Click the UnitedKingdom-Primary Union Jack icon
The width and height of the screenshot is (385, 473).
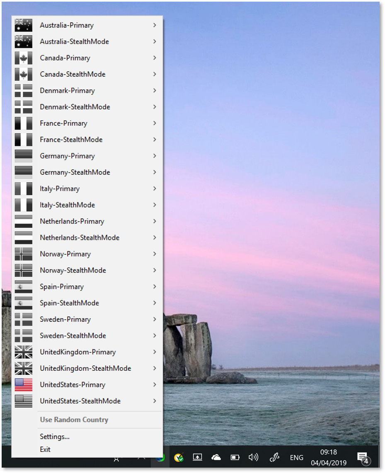24,352
